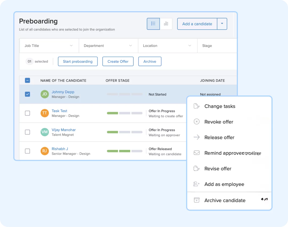288x227 pixels.
Task: Open the Location filter dropdown
Action: [x=168, y=46]
